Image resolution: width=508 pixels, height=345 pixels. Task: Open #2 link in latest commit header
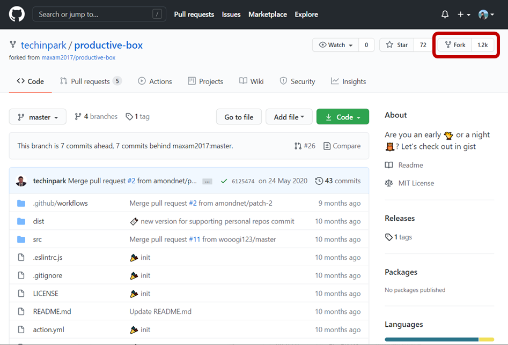[131, 181]
